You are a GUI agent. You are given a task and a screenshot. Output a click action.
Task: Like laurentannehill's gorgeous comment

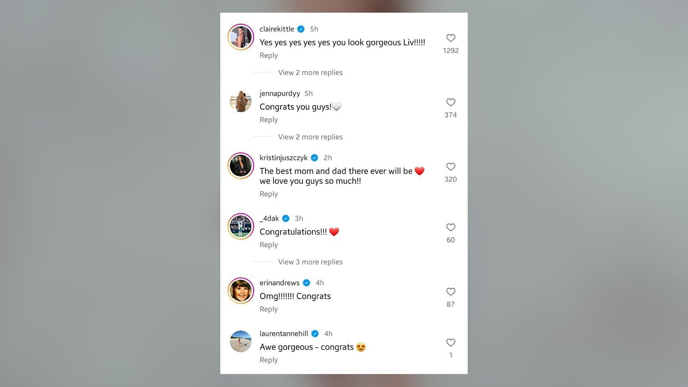click(451, 343)
